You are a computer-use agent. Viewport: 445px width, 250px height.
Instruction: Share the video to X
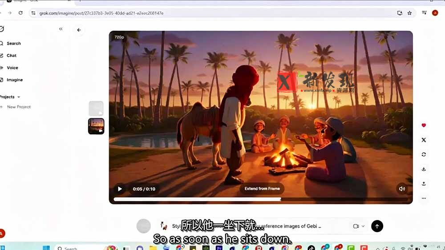click(424, 140)
